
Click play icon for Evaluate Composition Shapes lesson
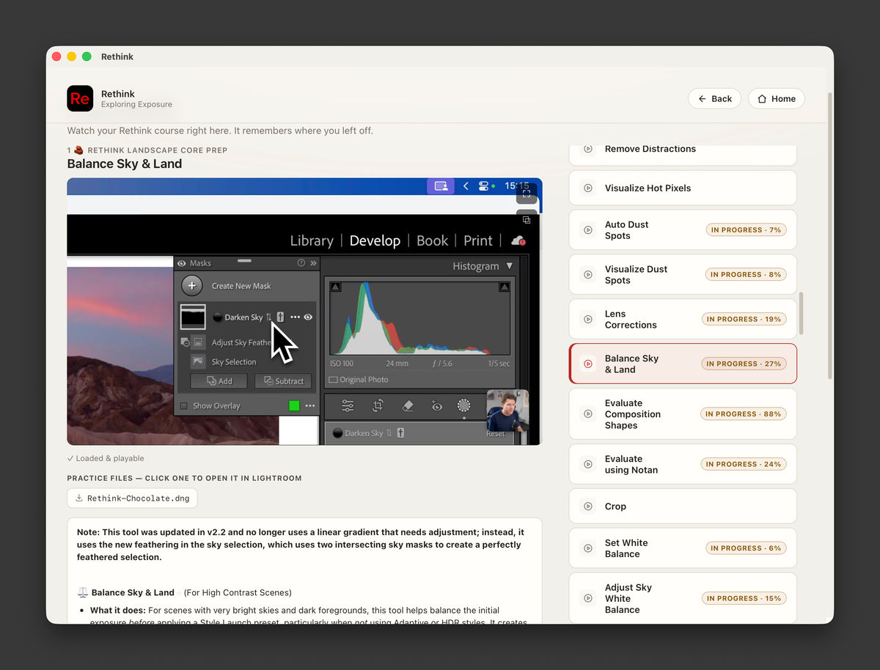click(x=588, y=414)
